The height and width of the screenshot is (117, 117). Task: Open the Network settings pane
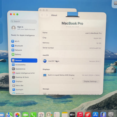click(x=17, y=50)
